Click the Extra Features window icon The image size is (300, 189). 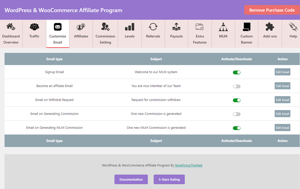point(200,27)
